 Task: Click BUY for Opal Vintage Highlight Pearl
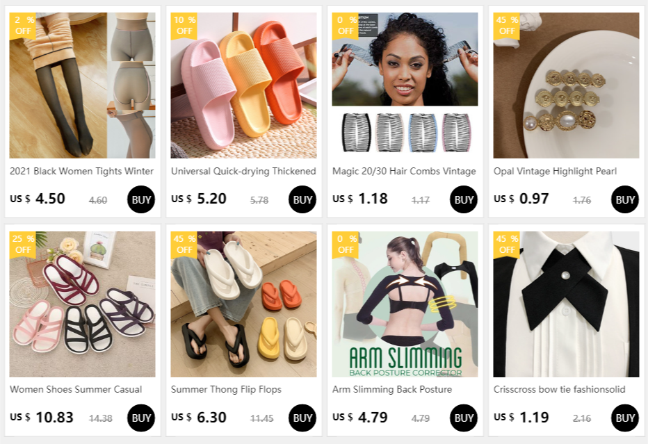click(x=624, y=199)
